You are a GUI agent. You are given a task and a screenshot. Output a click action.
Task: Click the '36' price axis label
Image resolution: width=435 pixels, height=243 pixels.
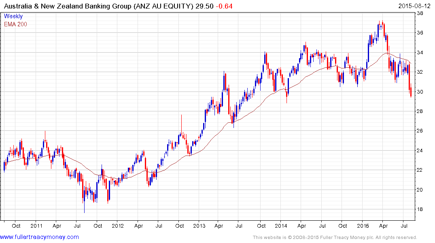point(420,33)
